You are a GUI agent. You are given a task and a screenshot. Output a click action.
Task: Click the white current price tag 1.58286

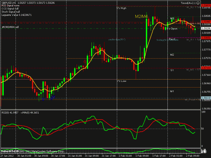(206, 28)
